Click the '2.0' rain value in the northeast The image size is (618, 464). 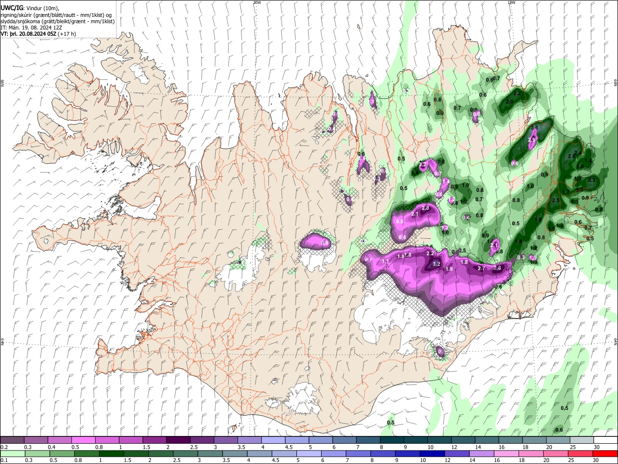click(509, 102)
